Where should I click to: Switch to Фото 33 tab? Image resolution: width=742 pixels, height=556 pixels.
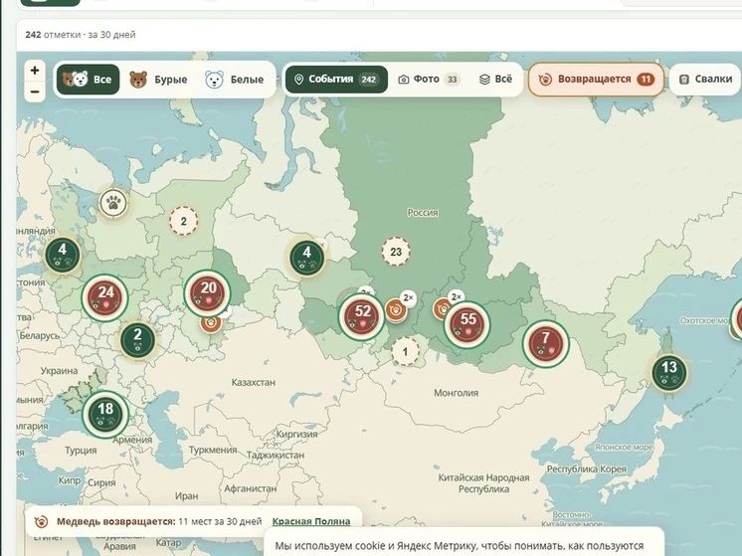click(x=429, y=79)
